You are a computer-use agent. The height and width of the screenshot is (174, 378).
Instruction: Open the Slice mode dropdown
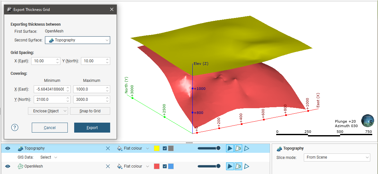337,157
